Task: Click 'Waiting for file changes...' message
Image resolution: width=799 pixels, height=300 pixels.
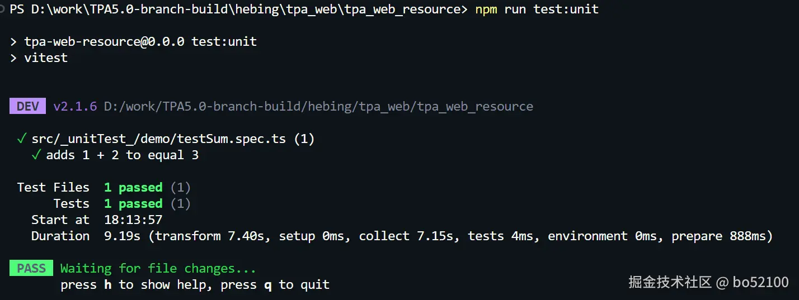Action: point(158,269)
